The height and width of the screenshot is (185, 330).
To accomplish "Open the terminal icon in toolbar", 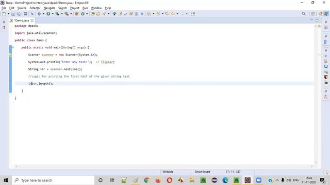I will 25,14.
